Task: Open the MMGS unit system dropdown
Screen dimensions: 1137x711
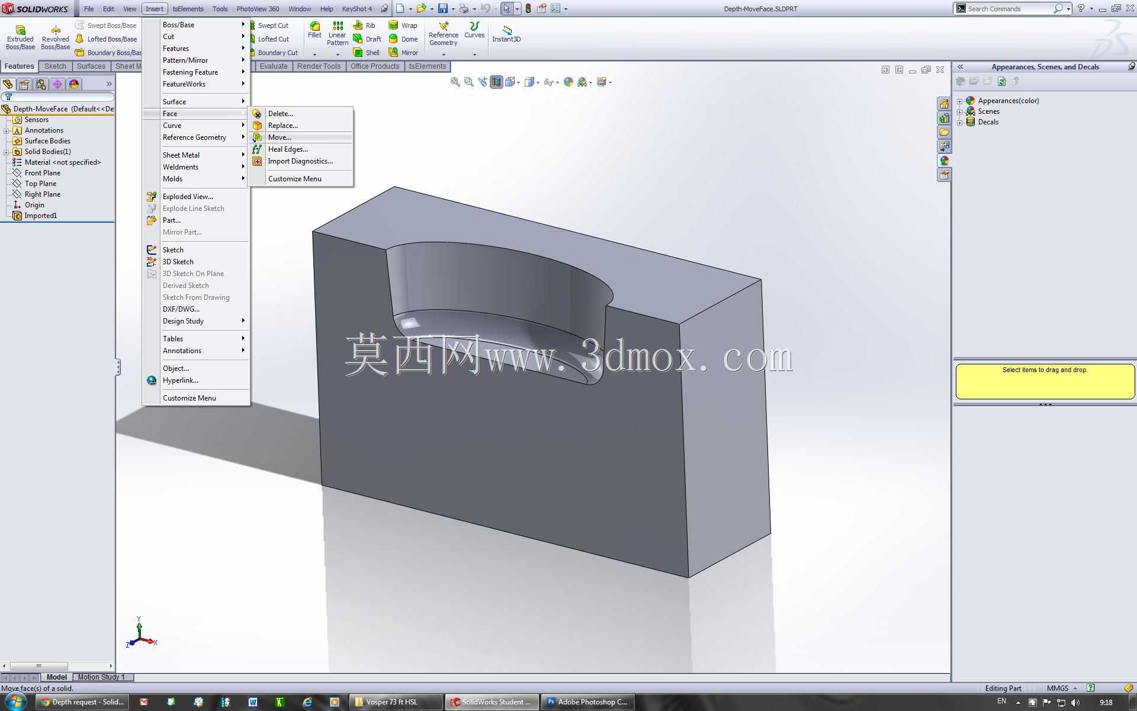Action: pos(1062,688)
